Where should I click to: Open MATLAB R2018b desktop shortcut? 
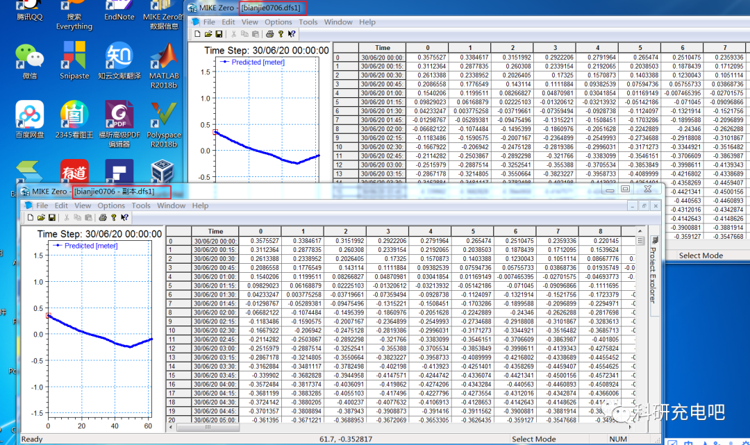pyautogui.click(x=164, y=65)
